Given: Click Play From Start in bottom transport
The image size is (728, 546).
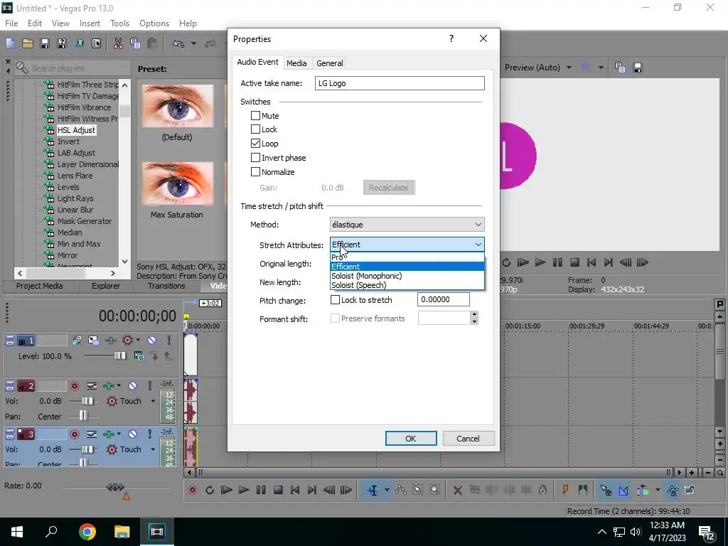Looking at the screenshot, I should coord(227,490).
